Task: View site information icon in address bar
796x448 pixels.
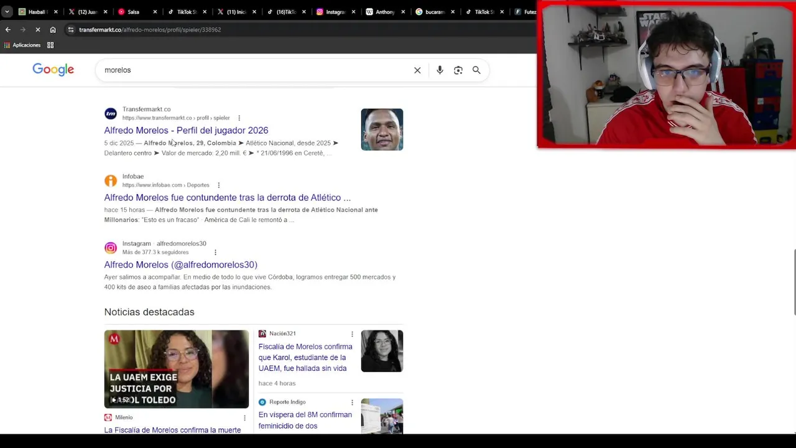Action: [71, 29]
